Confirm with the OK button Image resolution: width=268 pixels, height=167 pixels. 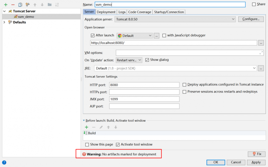(216, 162)
